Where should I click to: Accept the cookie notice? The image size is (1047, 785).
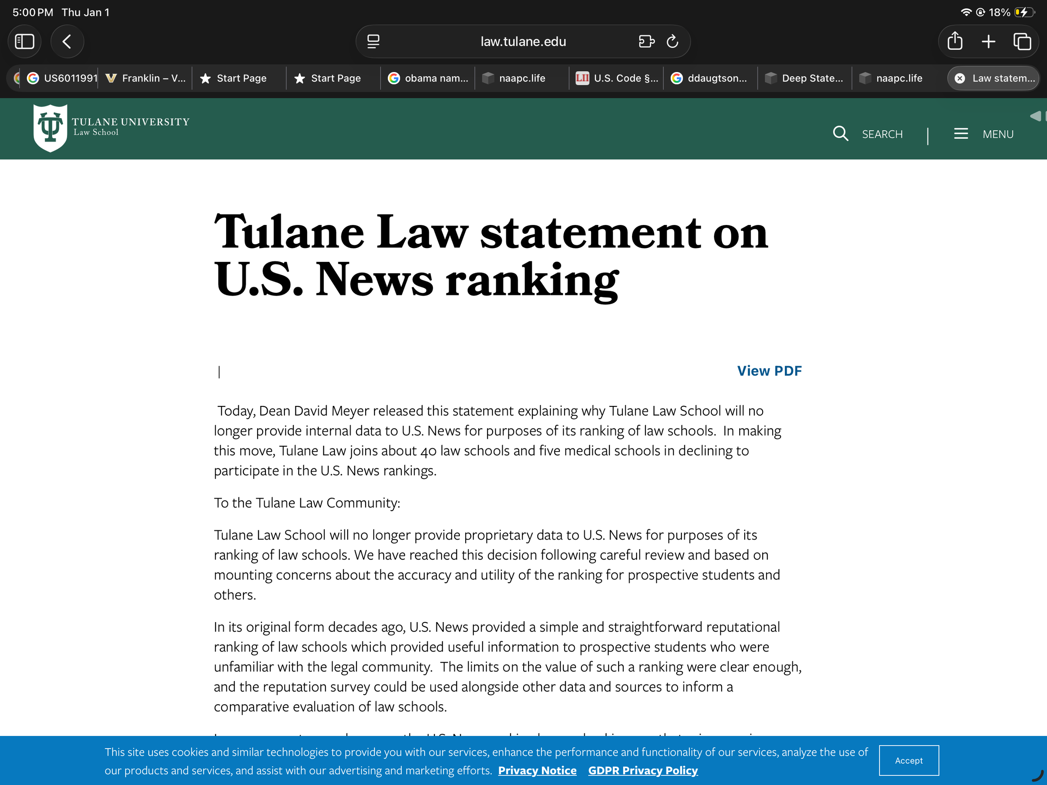tap(908, 760)
